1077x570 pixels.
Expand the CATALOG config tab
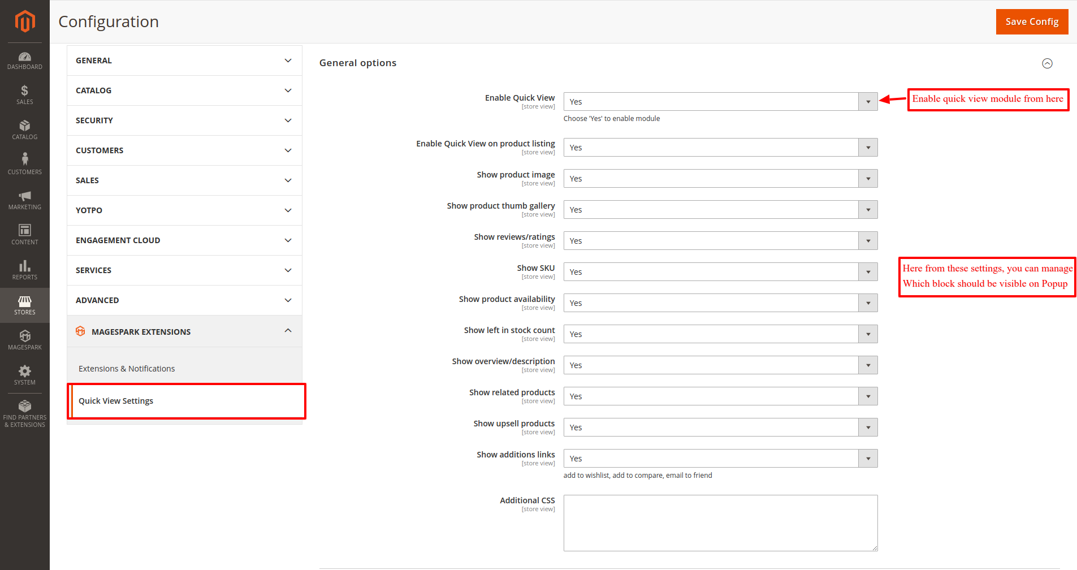click(184, 90)
